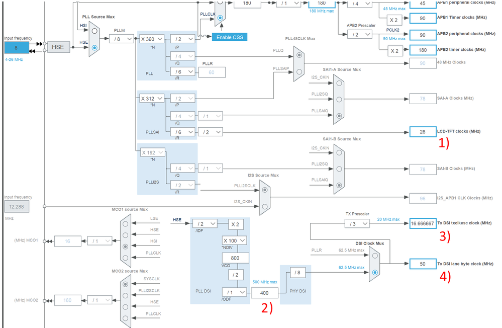Open main PLL /R /6 divider dropdown

point(182,72)
